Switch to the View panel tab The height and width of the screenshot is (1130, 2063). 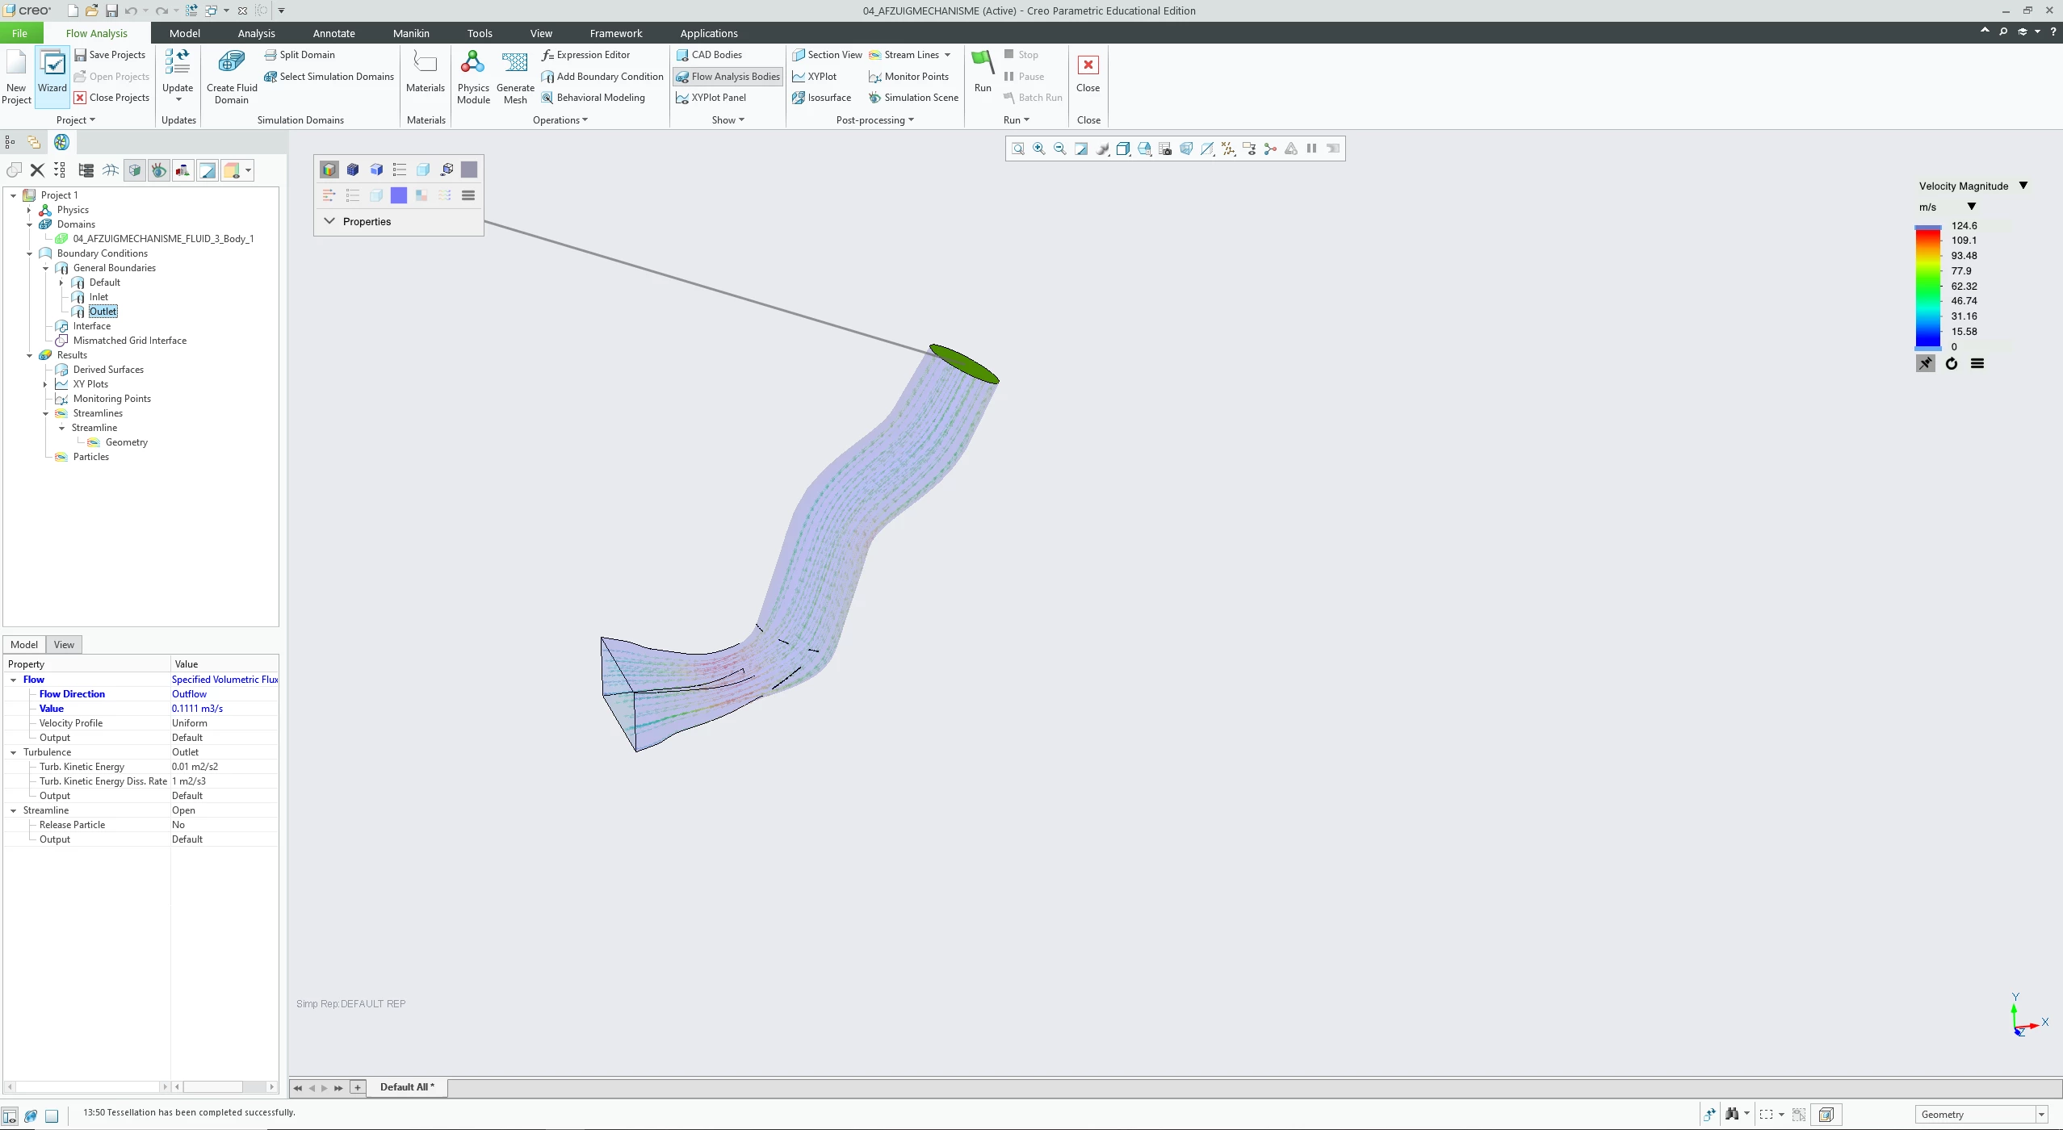64,644
